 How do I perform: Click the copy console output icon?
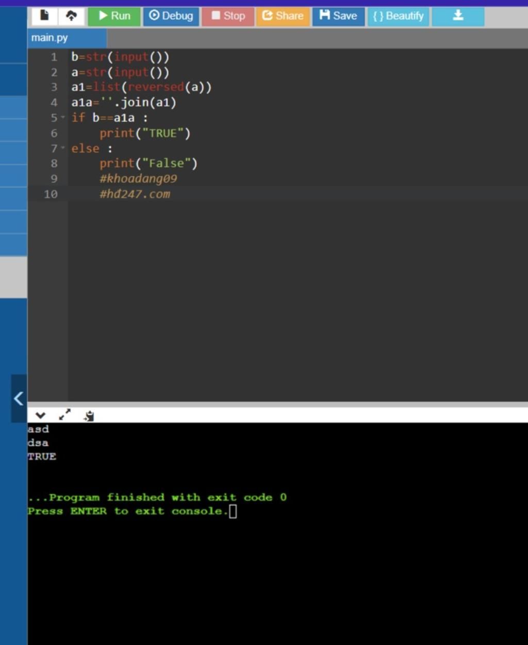tap(89, 415)
